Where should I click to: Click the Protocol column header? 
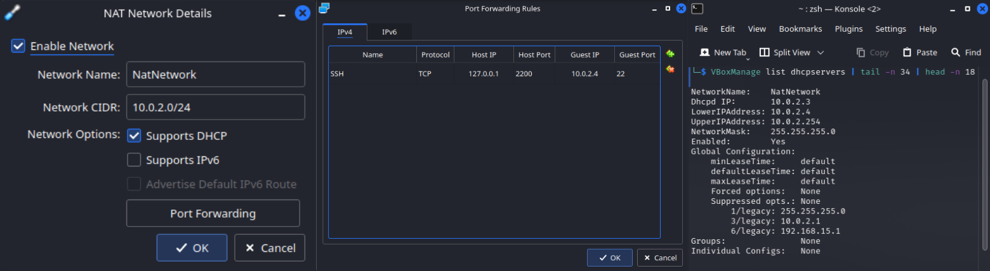tap(435, 55)
